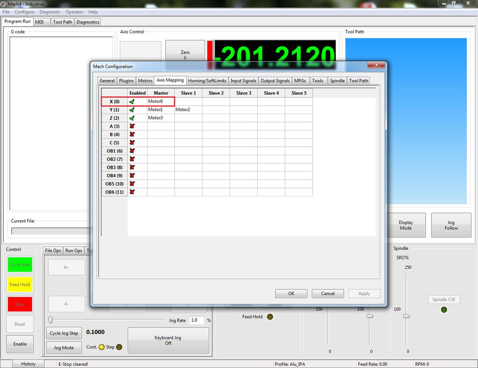The image size is (478, 368).
Task: Click the History button in status bar
Action: point(28,364)
